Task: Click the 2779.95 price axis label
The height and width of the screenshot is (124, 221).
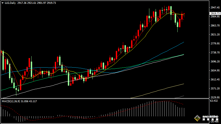Action: pos(215,44)
